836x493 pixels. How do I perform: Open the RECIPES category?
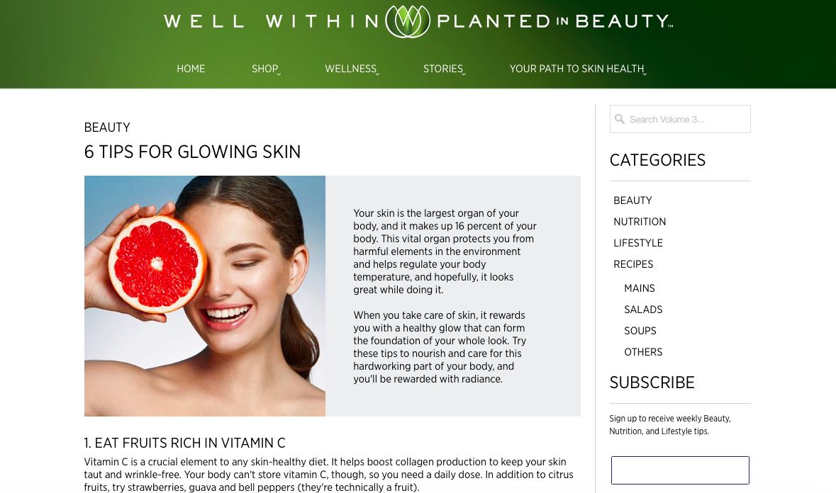click(x=633, y=265)
